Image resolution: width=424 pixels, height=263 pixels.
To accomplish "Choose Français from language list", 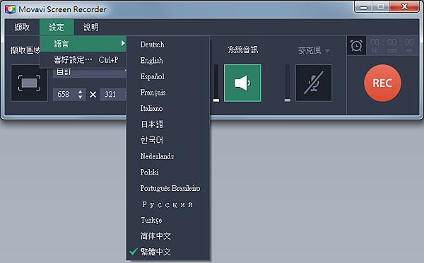I will coord(168,93).
